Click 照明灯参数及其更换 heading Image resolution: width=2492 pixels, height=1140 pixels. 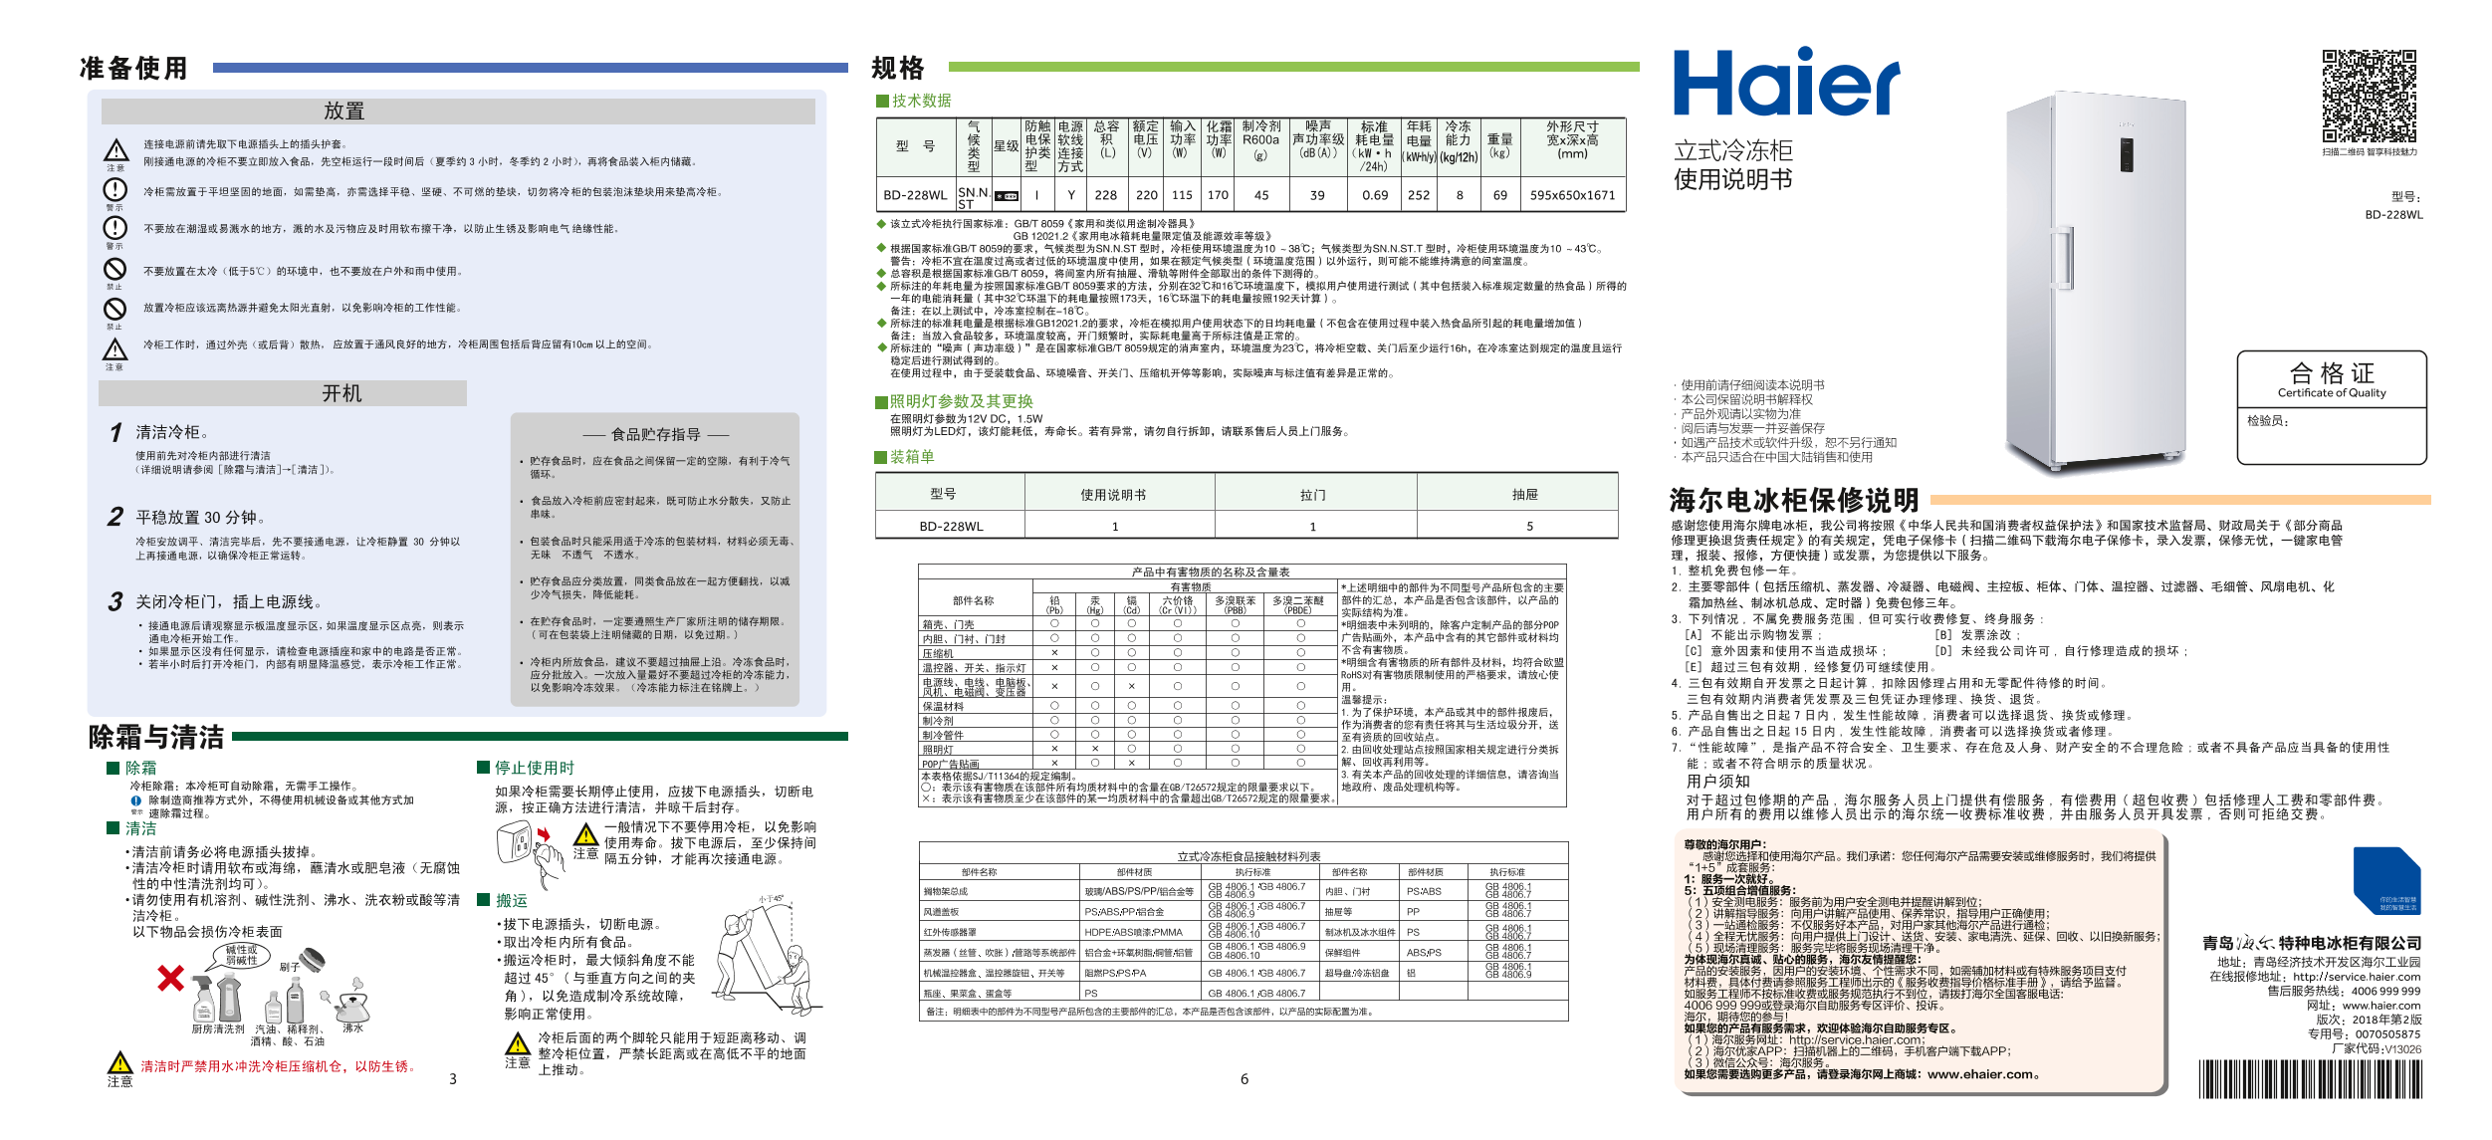pos(961,401)
